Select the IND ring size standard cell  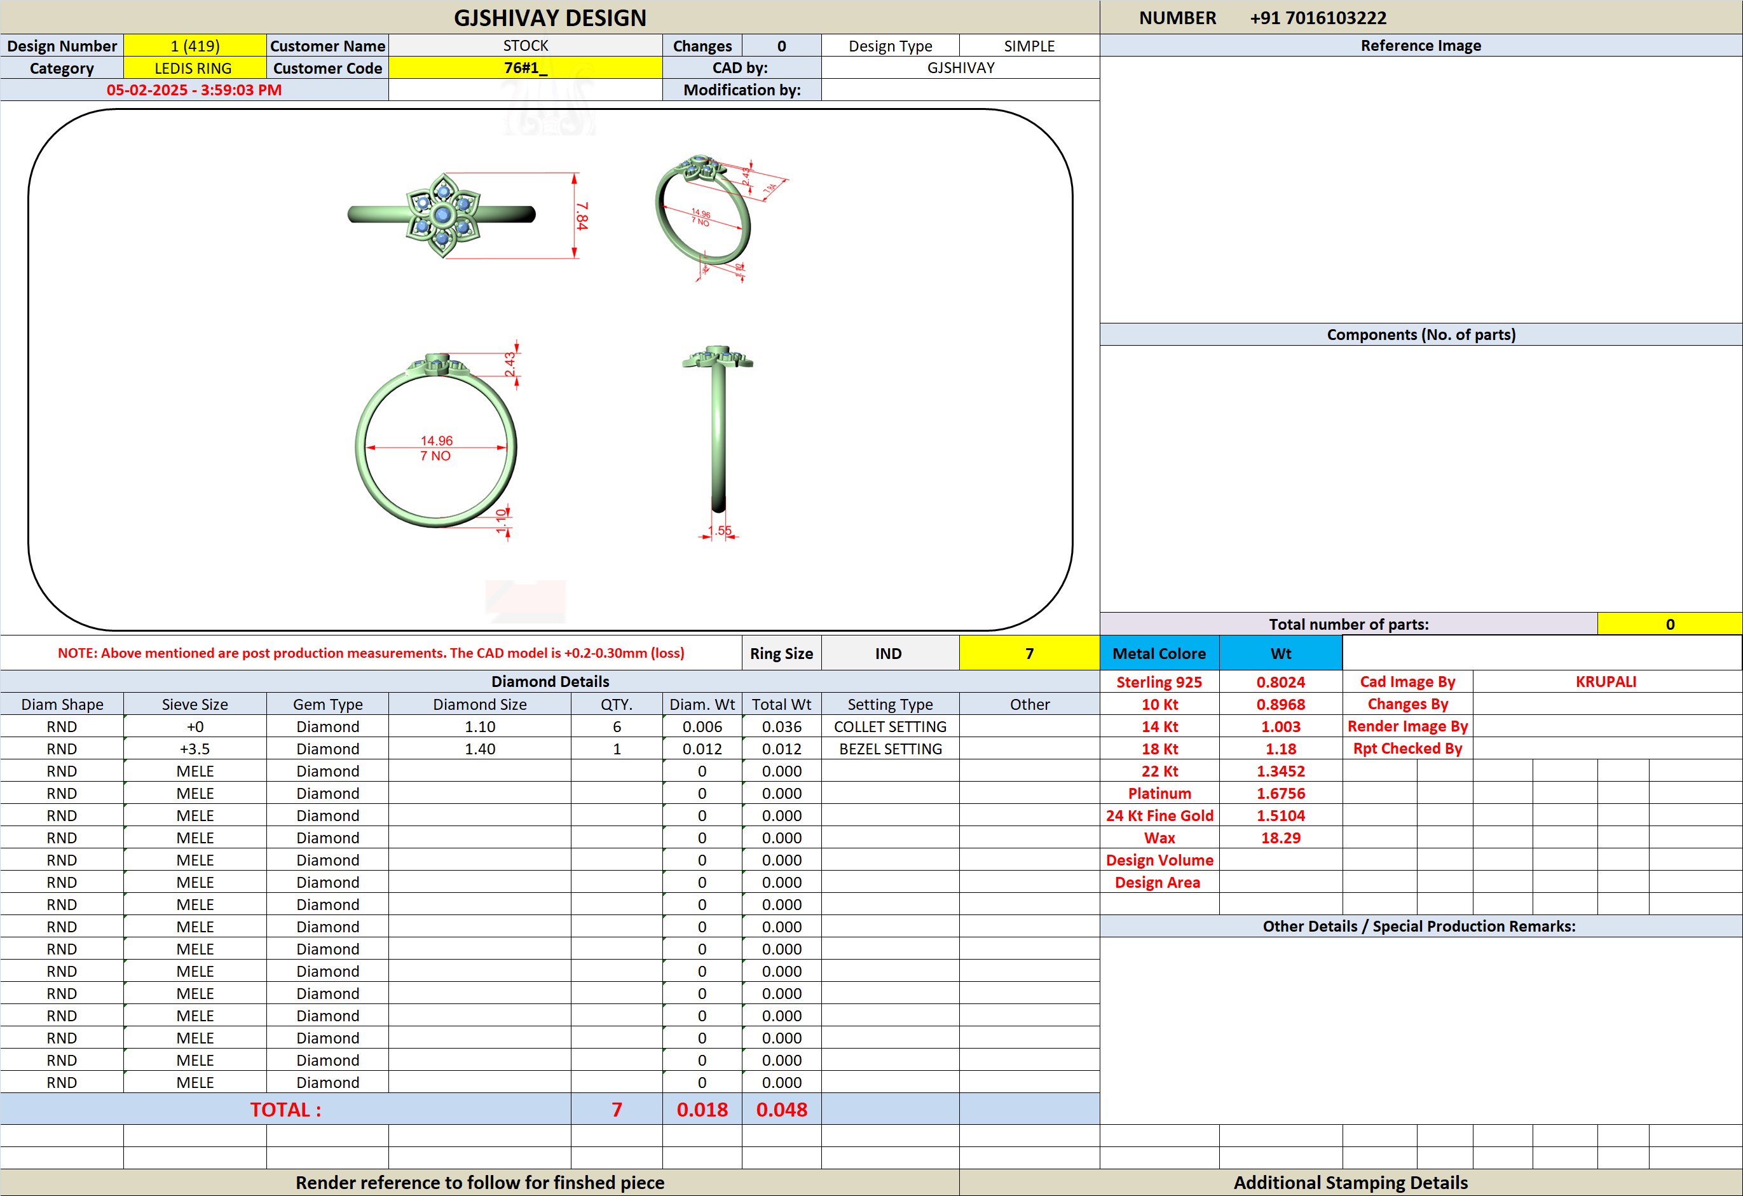[x=889, y=653]
